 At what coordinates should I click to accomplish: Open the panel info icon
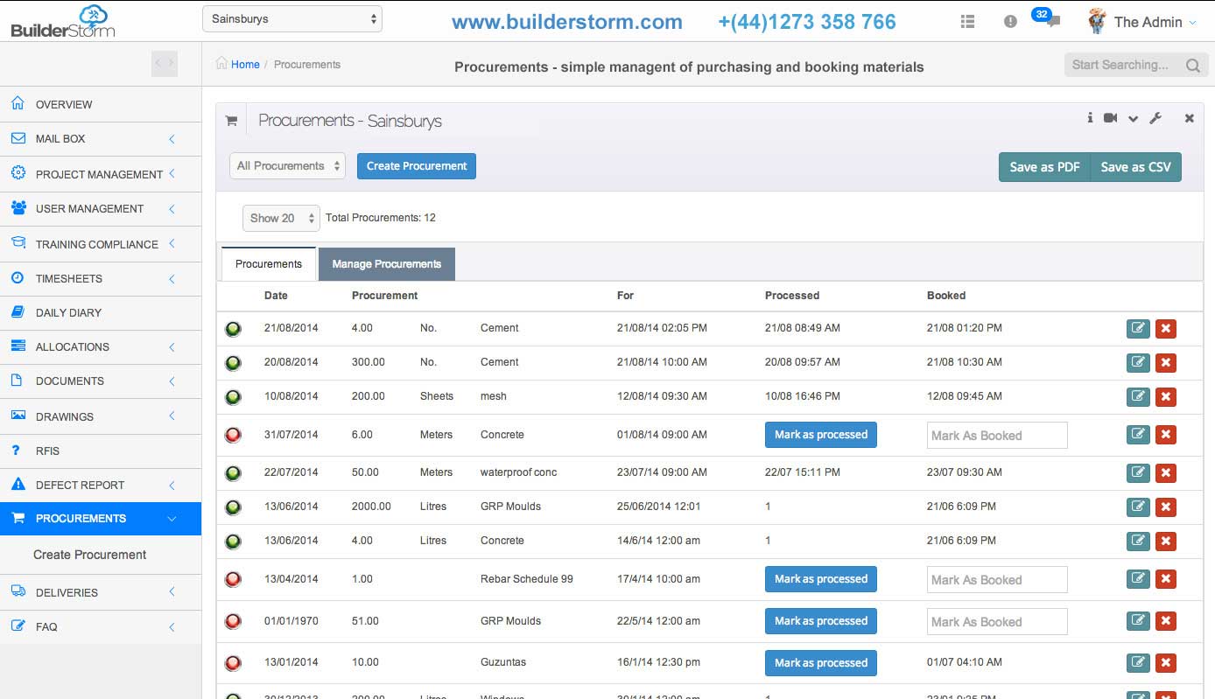pos(1090,118)
